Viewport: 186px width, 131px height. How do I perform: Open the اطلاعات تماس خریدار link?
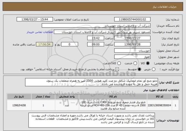click(x=40, y=32)
